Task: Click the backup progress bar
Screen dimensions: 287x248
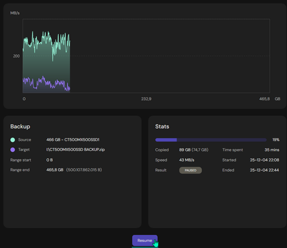Action: 211,140
